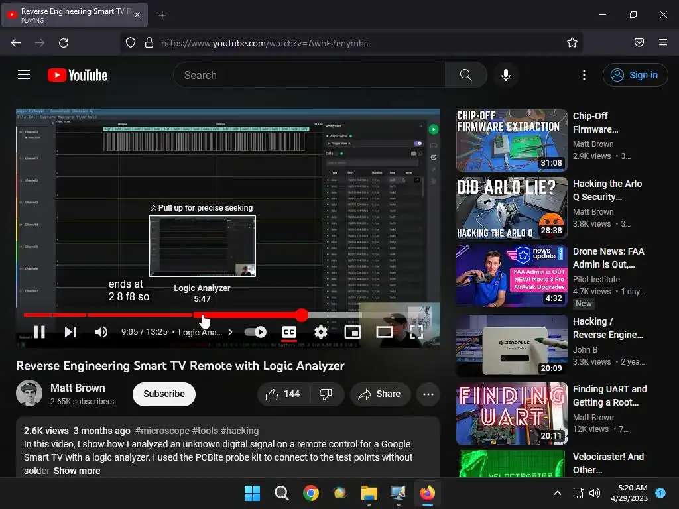
Task: Reload the current page
Action: tap(64, 43)
